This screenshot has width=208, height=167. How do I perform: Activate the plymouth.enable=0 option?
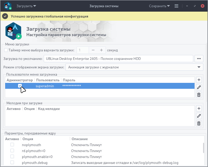[x=12, y=156]
